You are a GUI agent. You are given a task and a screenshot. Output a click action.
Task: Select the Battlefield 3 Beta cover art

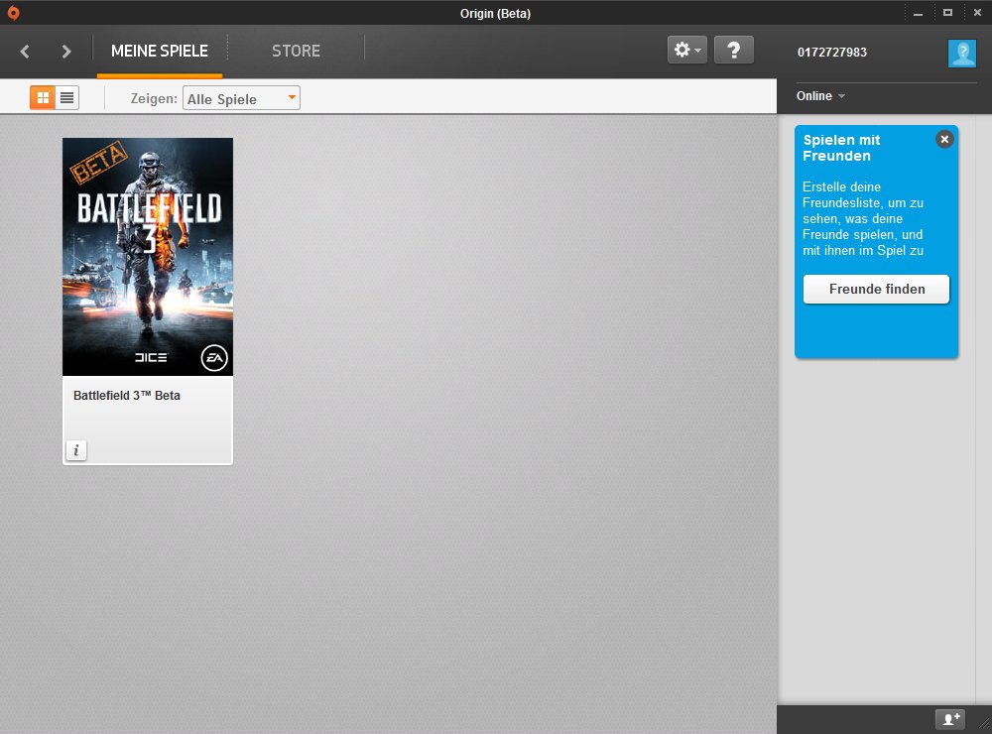point(148,257)
